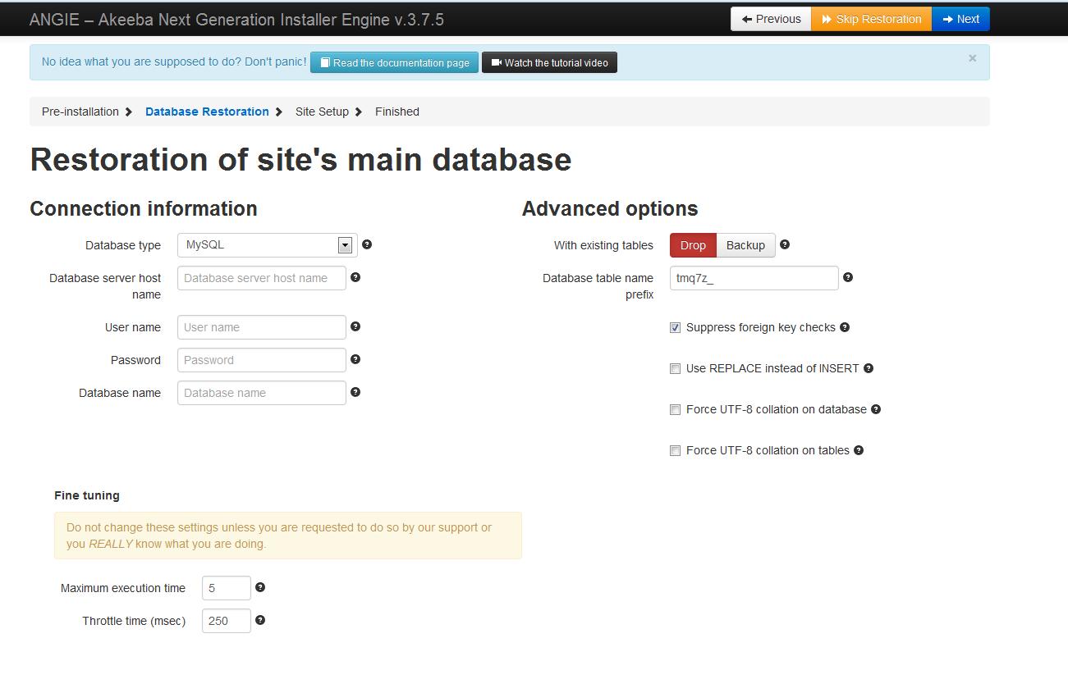Click the Maximum execution time field
Viewport: 1068px width, 693px height.
coord(227,588)
